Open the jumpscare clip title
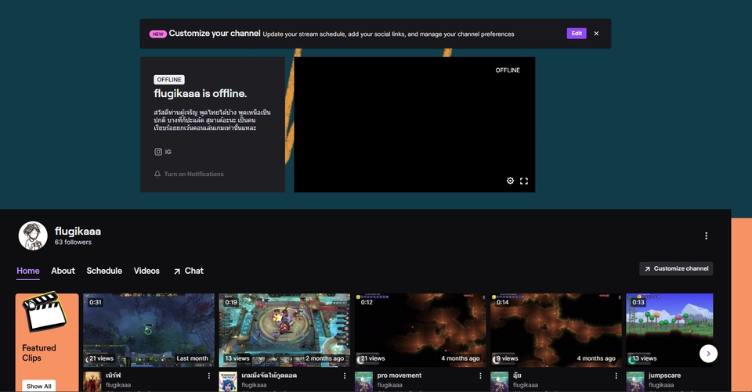This screenshot has width=752, height=392. coord(664,376)
